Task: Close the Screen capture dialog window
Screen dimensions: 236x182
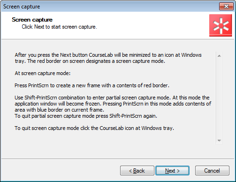Action: click(226, 7)
